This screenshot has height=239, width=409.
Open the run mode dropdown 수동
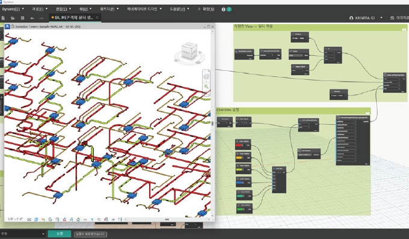pos(23,234)
